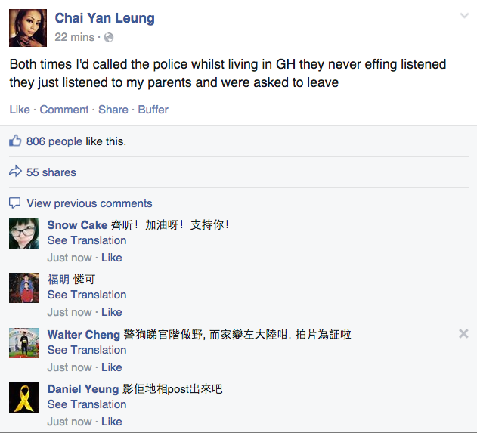Click the share arrow icon
Viewport: 477px width, 433px height.
(x=15, y=172)
